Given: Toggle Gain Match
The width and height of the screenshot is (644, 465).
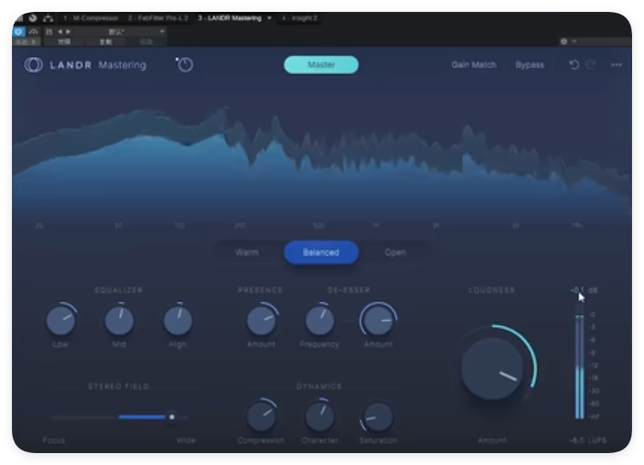Looking at the screenshot, I should [474, 65].
